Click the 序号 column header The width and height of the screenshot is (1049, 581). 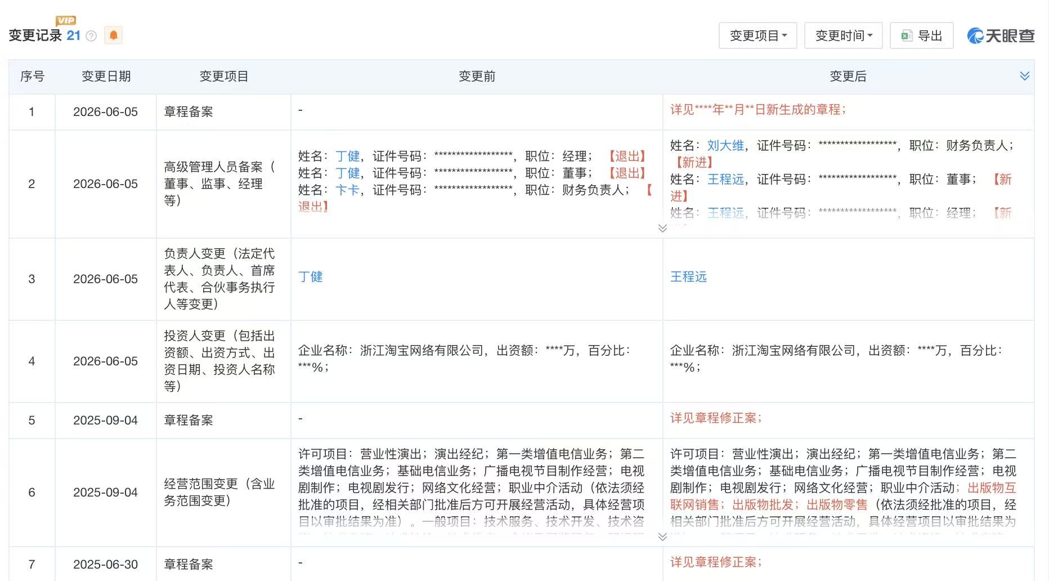click(32, 76)
